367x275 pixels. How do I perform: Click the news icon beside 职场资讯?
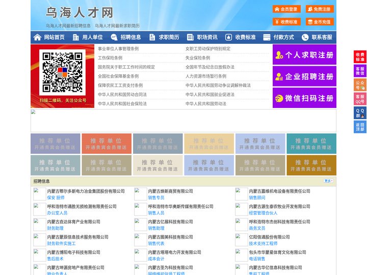(x=190, y=37)
